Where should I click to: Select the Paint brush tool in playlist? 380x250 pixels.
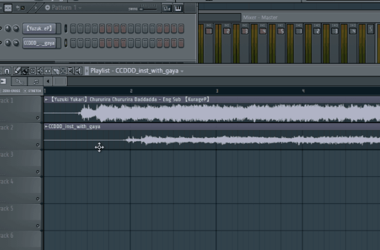coord(25,71)
